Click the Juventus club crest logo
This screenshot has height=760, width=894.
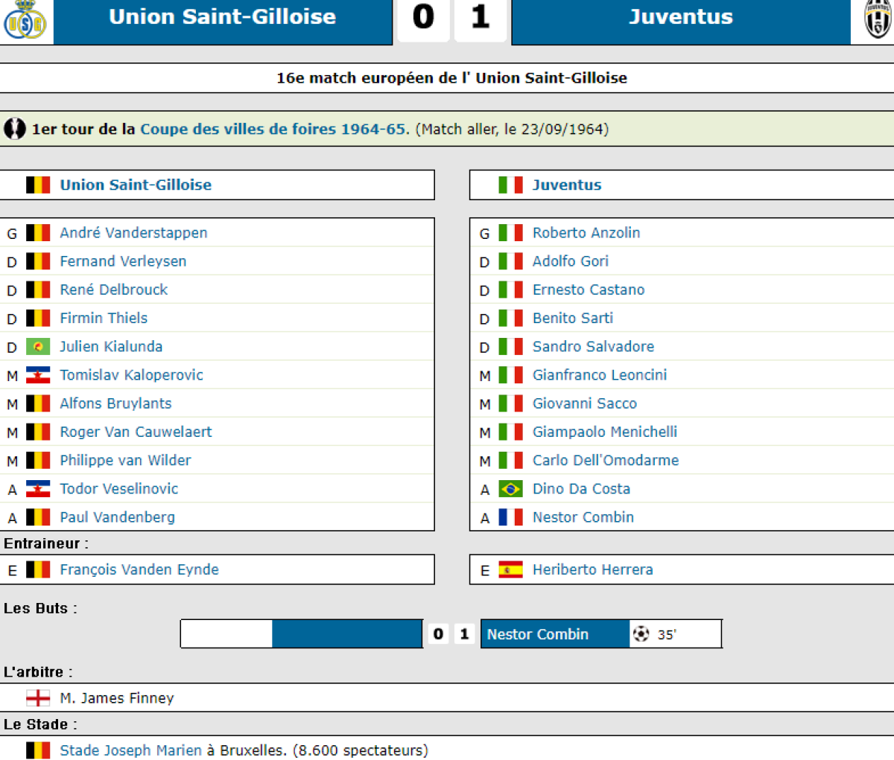pyautogui.click(x=878, y=19)
